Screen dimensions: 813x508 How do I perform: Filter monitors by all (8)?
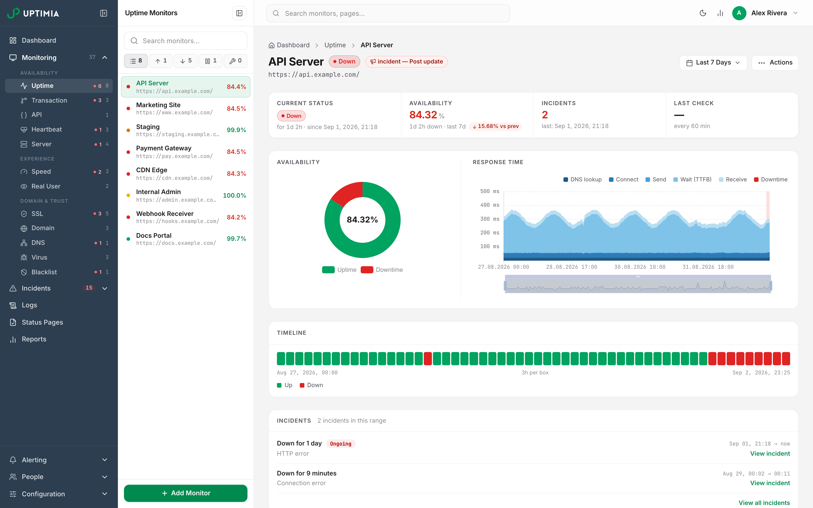136,61
